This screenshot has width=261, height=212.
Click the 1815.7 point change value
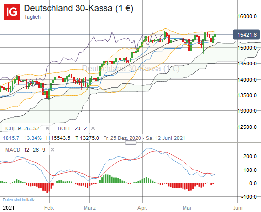tap(11, 138)
